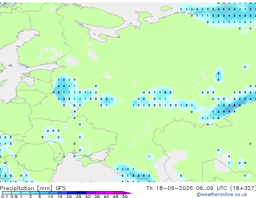Click the '50' legend scale label

[x=125, y=196]
